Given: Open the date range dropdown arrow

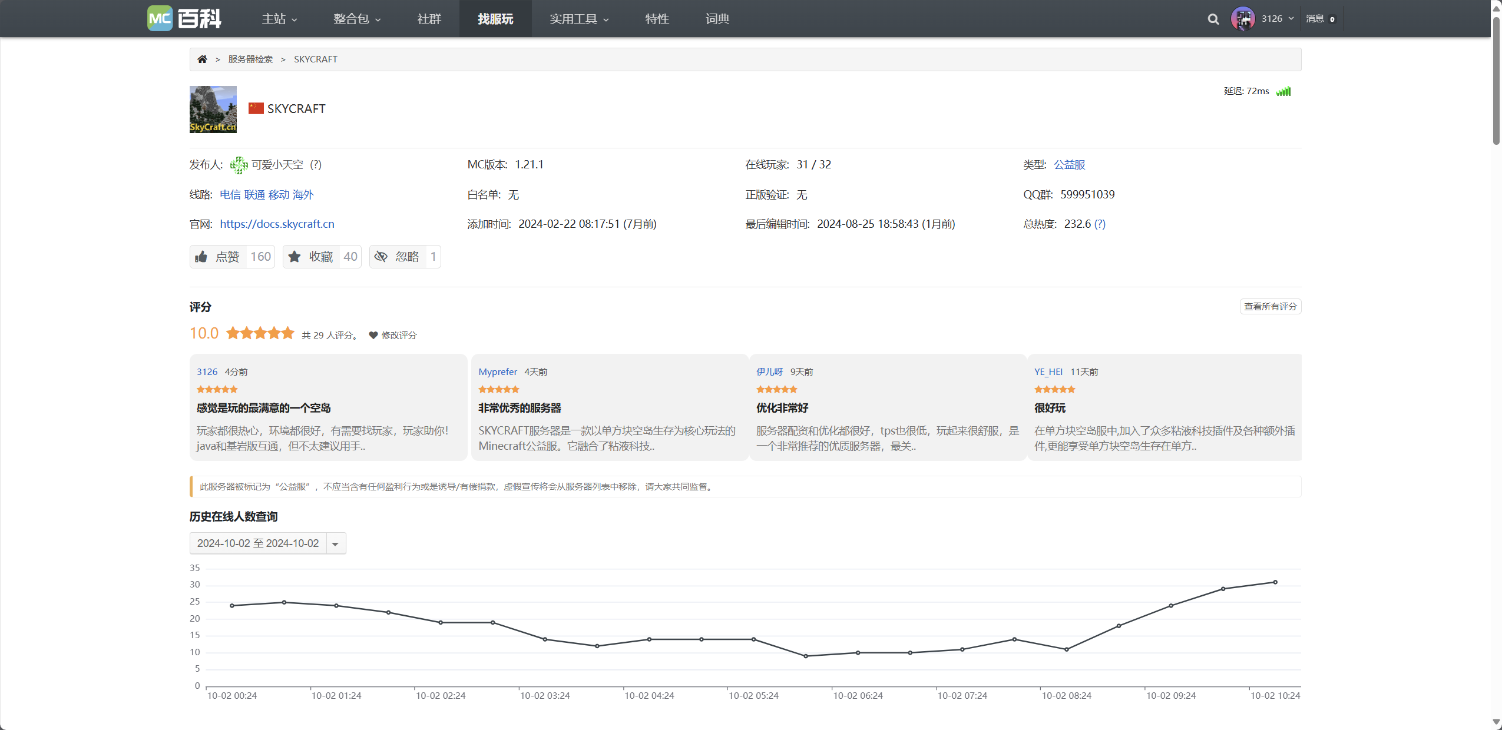Looking at the screenshot, I should coord(335,543).
